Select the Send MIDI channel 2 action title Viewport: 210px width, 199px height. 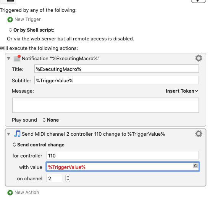coord(93,134)
